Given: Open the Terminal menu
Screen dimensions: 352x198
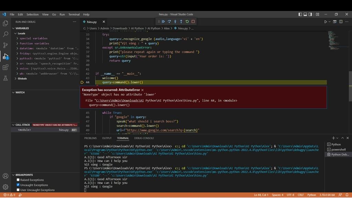Looking at the screenshot, I should (x=74, y=14).
